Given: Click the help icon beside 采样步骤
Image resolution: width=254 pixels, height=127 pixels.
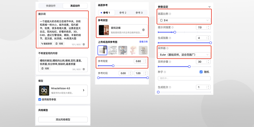Looking at the screenshot, I should 170,62.
